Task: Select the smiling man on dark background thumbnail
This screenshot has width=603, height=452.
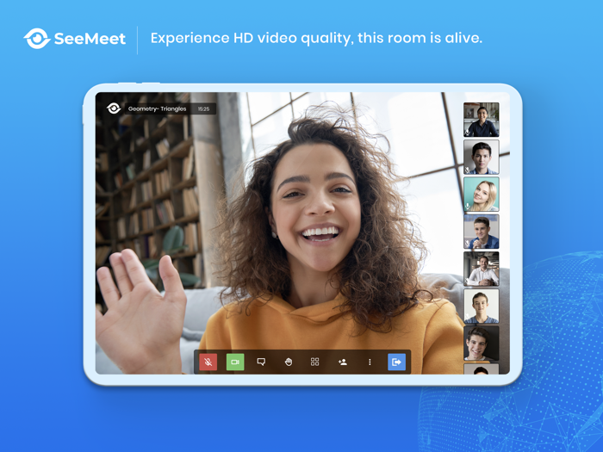Action: [481, 344]
